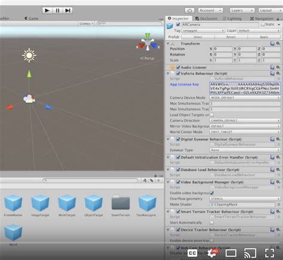Image resolution: width=283 pixels, height=260 pixels.
Task: Select the FrameMarker prefab
Action: pos(13,206)
